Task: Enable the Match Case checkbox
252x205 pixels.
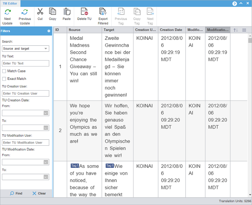Action: point(4,71)
